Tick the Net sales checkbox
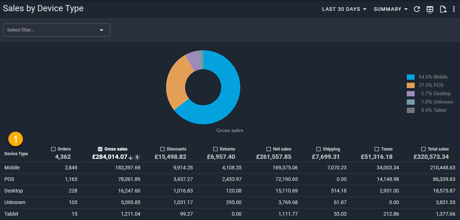Screen dimensions: 460x220 268,149
